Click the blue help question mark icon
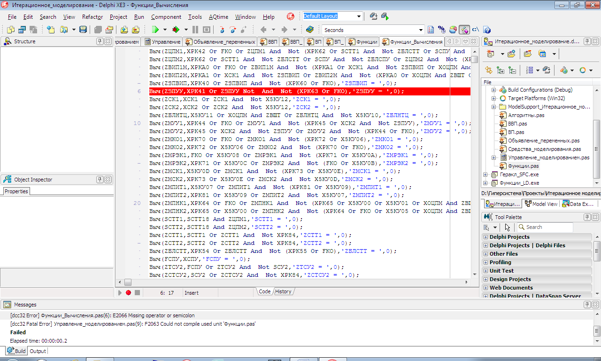This screenshot has width=601, height=361. click(487, 30)
